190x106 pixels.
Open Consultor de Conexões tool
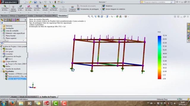[x=37, y=8]
